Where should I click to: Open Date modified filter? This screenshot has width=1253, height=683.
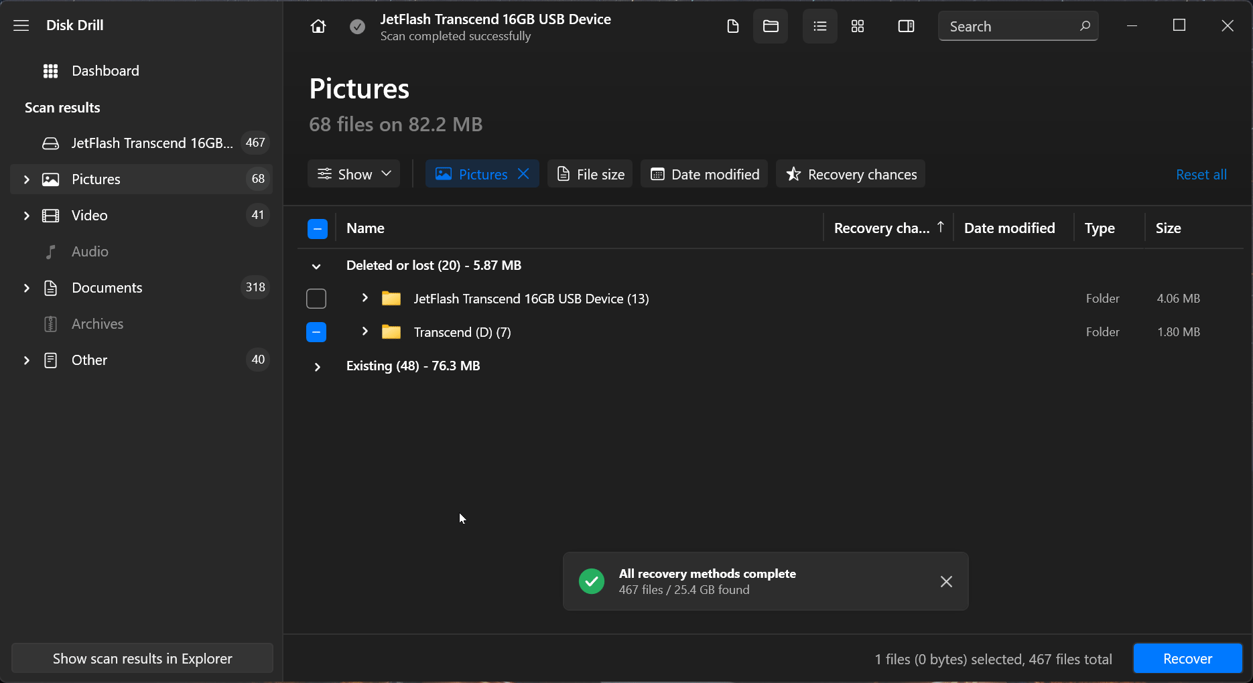click(704, 174)
